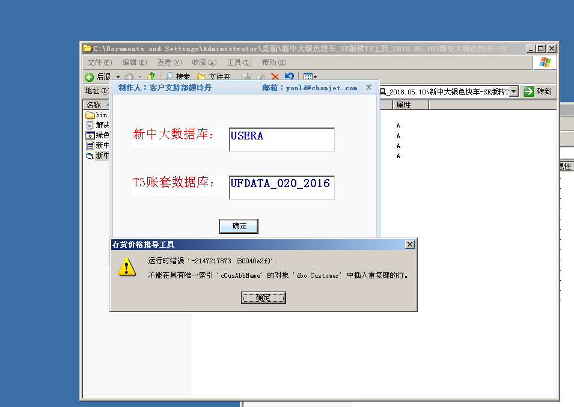Viewport: 574px width, 407px height.
Task: Click the 制作人：客户支持部颜玲丹 title text
Action: click(x=165, y=88)
